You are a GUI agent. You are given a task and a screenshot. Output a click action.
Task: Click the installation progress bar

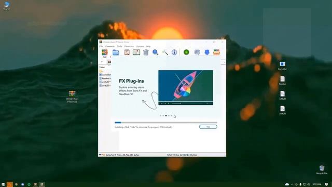pyautogui.click(x=166, y=123)
